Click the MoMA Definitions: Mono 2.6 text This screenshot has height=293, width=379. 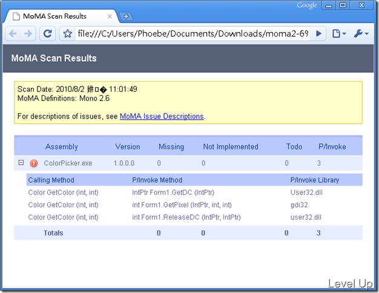coord(64,99)
